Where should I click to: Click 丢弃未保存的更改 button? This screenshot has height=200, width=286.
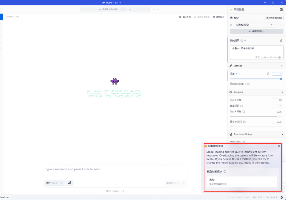click(274, 18)
